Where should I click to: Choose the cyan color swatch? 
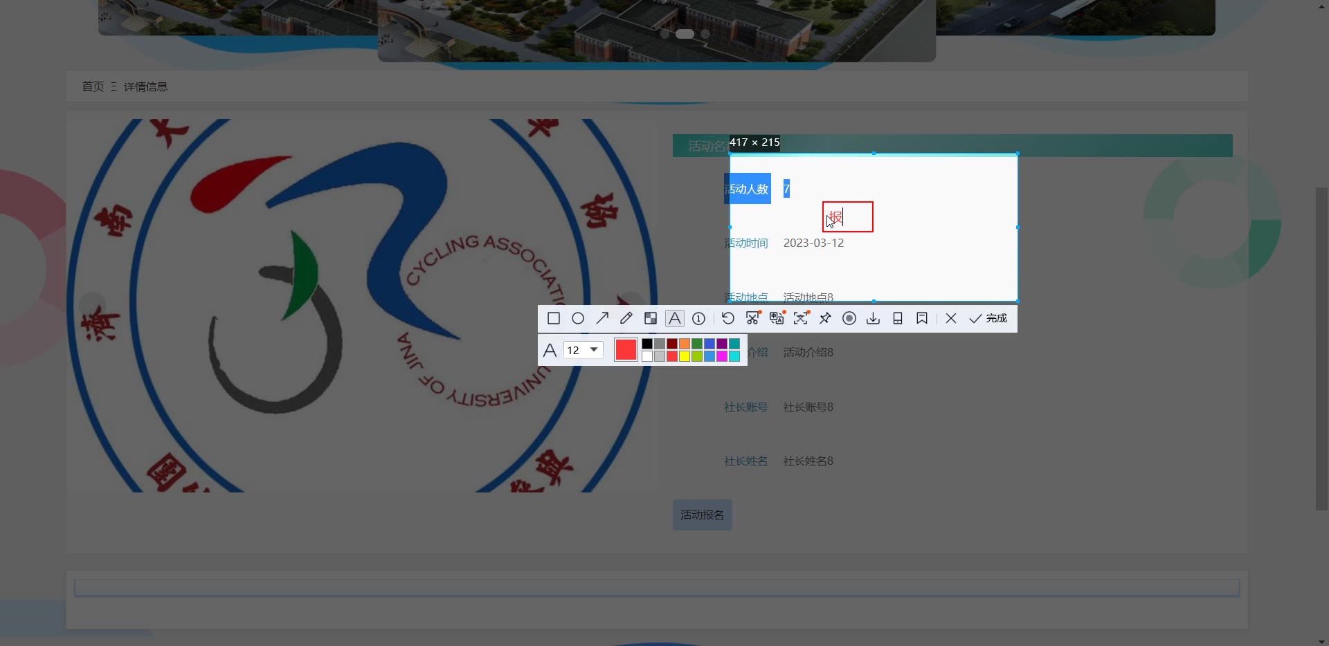point(734,356)
